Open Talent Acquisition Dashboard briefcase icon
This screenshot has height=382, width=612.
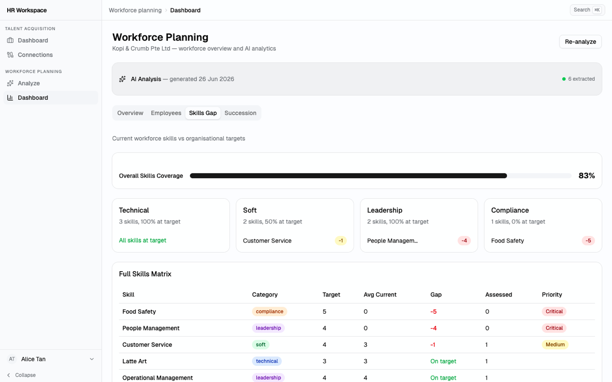(x=10, y=41)
